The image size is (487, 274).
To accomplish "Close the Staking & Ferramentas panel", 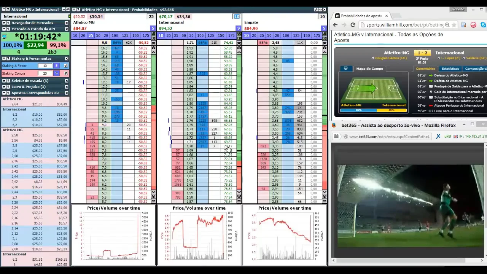I will pyautogui.click(x=67, y=59).
